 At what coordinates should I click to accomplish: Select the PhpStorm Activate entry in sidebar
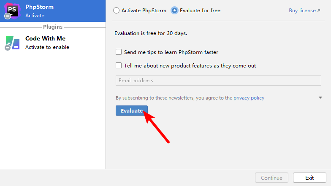(53, 11)
